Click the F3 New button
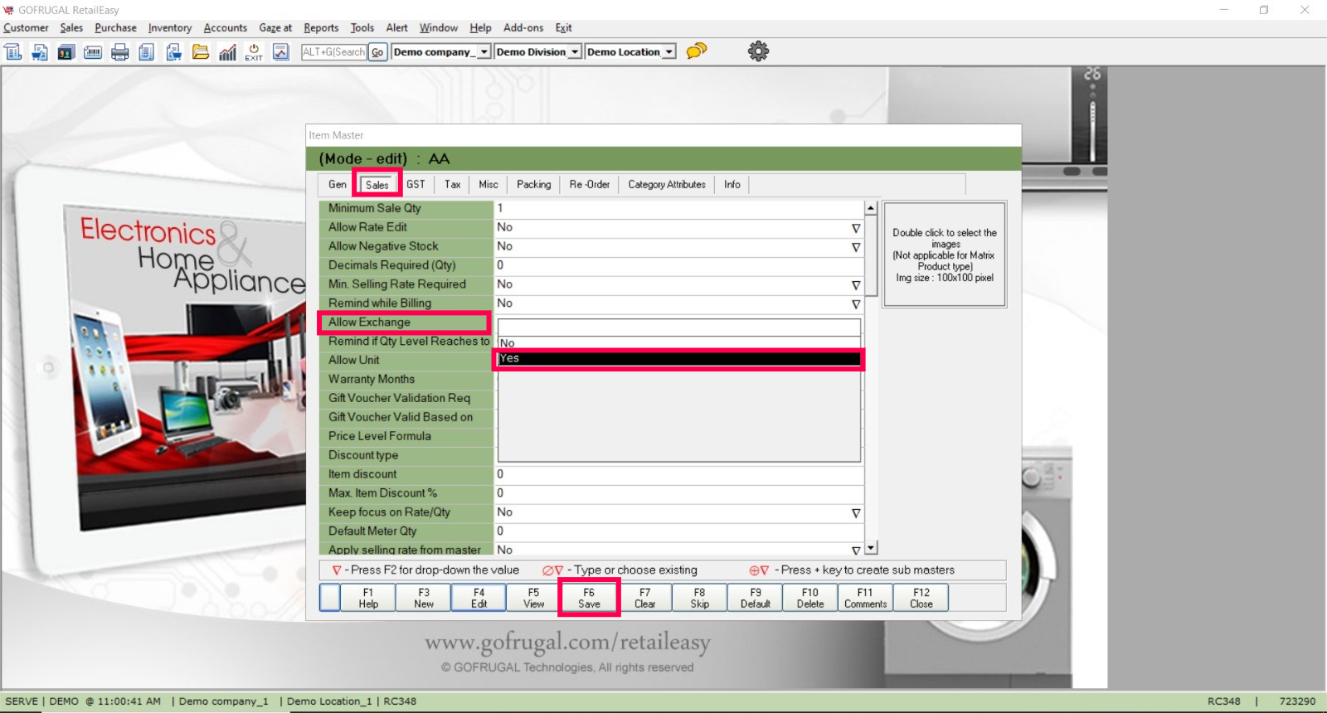 coord(424,598)
